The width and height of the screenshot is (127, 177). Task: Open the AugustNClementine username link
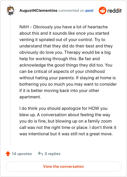38,11
